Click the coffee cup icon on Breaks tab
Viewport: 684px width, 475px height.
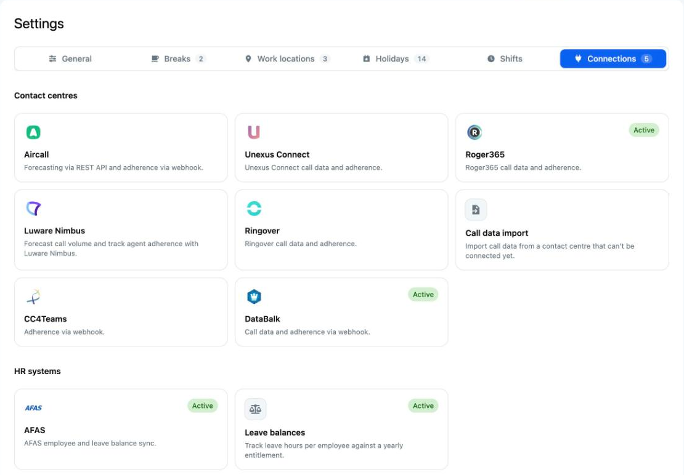155,59
